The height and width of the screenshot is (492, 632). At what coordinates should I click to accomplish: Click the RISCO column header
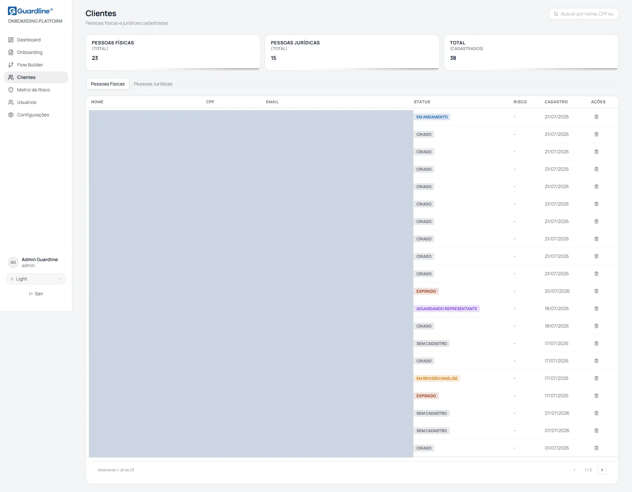coord(520,102)
